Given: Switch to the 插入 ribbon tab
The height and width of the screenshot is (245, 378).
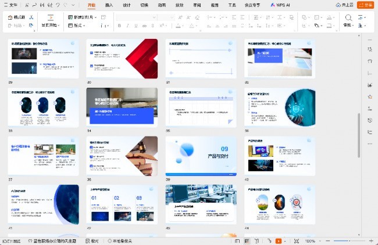Looking at the screenshot, I should click(x=109, y=5).
